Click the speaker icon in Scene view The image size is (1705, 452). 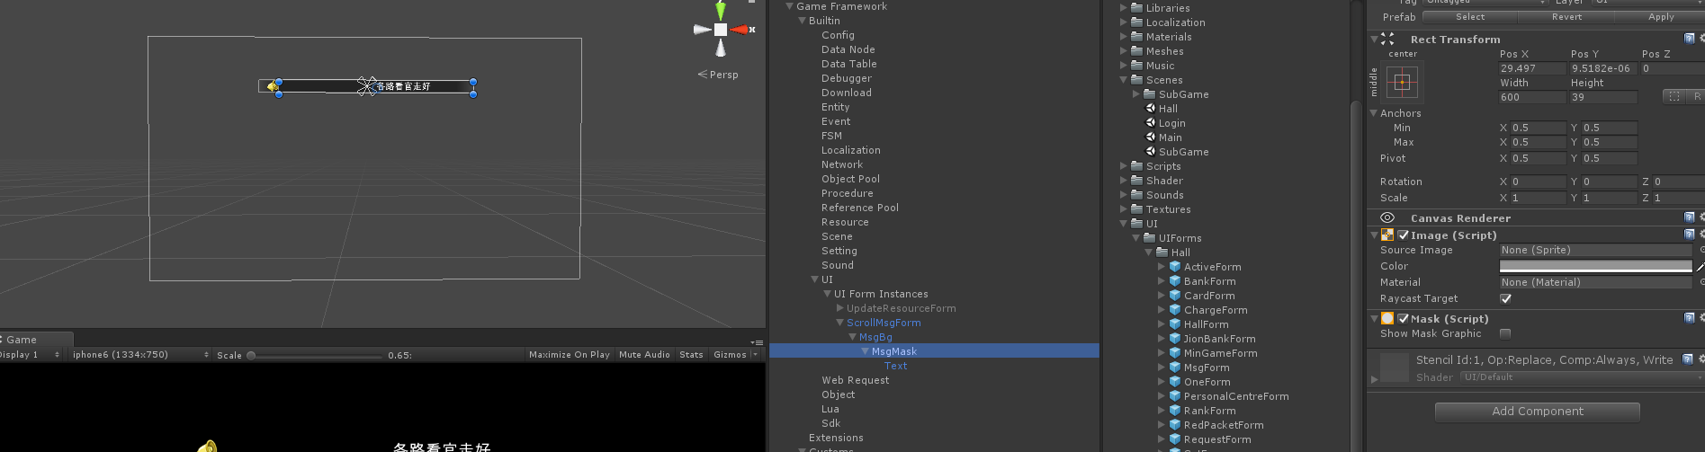tap(272, 86)
